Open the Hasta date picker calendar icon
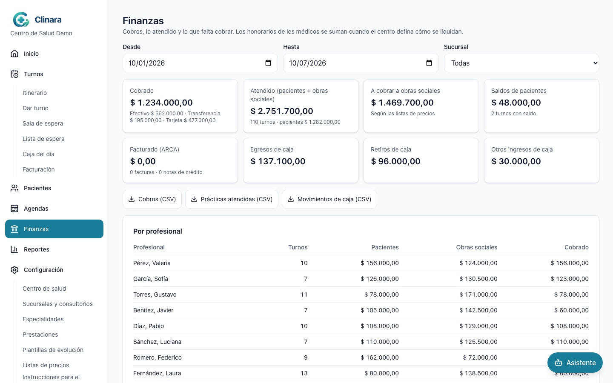Screen dimensions: 613x383 [429, 63]
